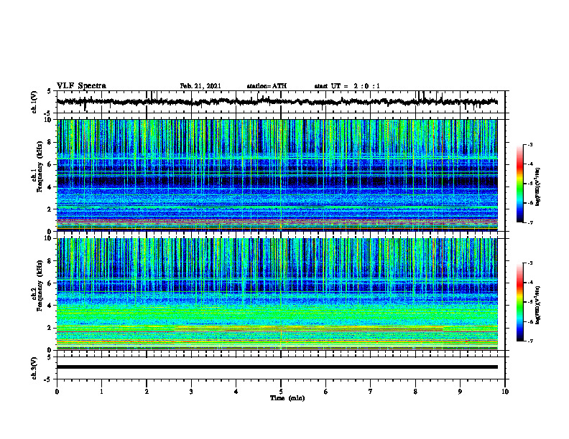Click time axis tick label "2"
The image size is (569, 439).
click(147, 392)
